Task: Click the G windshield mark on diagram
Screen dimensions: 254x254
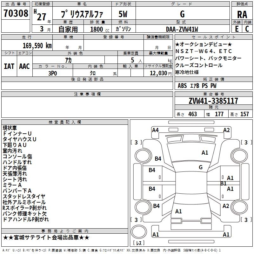Action: [200, 167]
